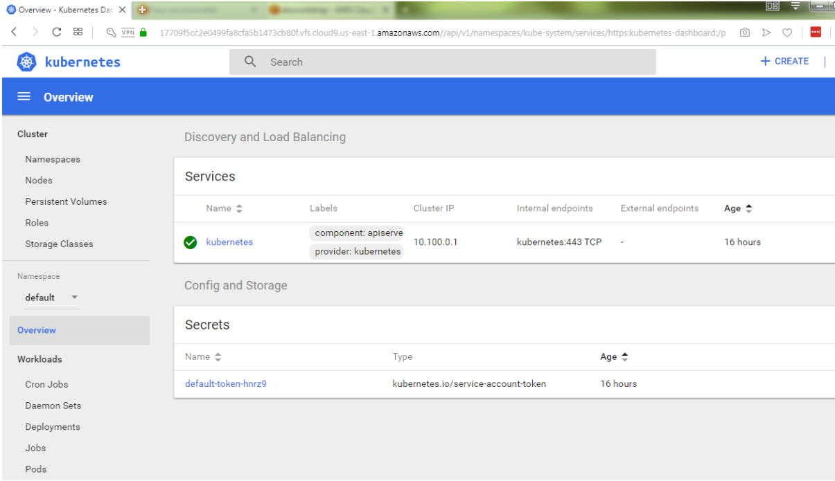Click the favorites heart icon in the toolbar
Image resolution: width=835 pixels, height=481 pixels.
click(x=786, y=32)
